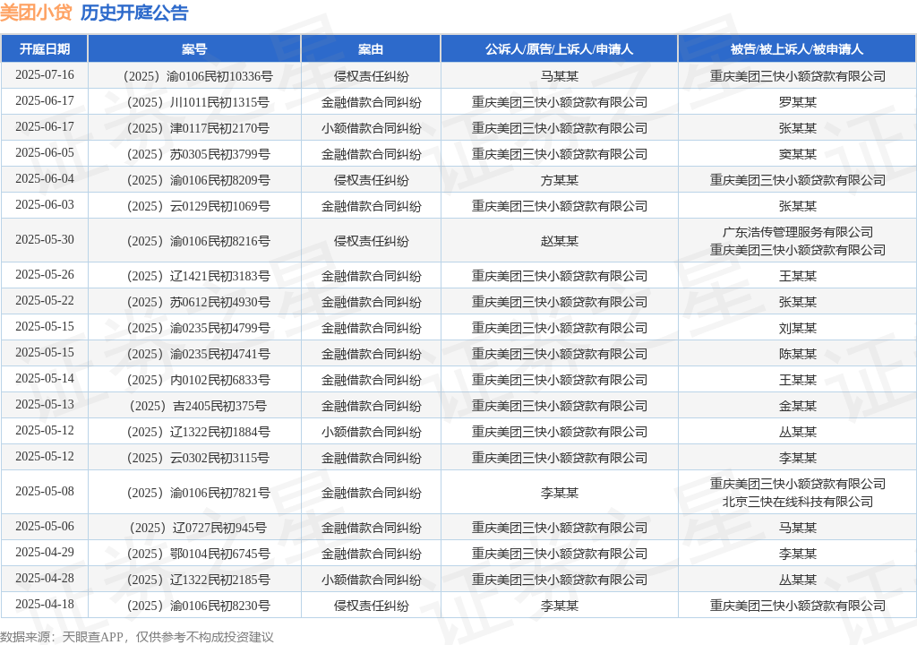Click the date 2025-05-14
Viewport: 917px width, 645px height.
[45, 378]
